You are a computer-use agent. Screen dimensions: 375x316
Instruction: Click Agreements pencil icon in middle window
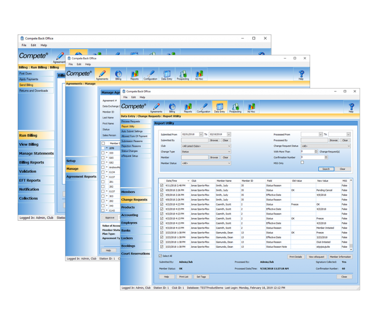(102, 75)
